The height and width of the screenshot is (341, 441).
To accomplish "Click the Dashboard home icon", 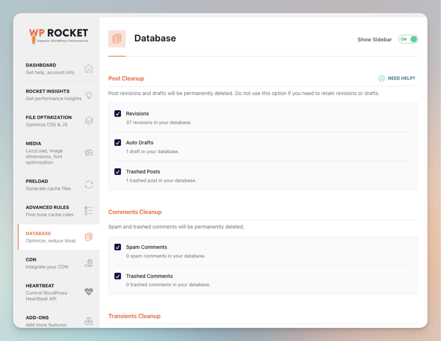I will (89, 68).
